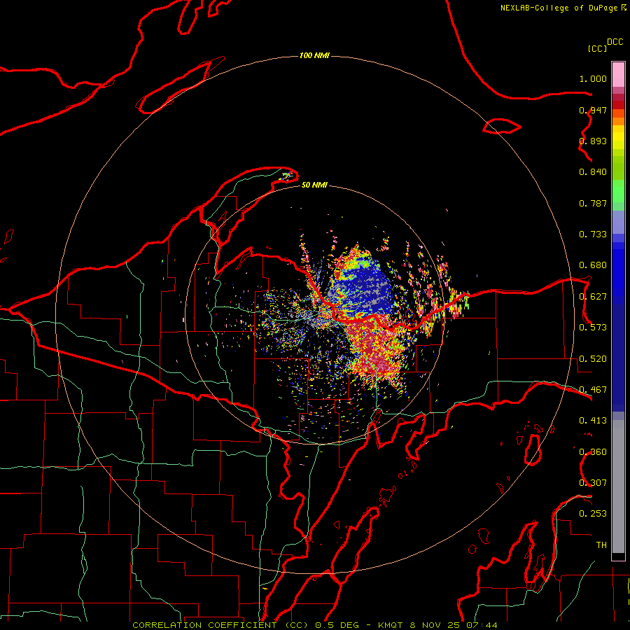Select the 0.893 scale value
The height and width of the screenshot is (630, 630).
pyautogui.click(x=593, y=141)
